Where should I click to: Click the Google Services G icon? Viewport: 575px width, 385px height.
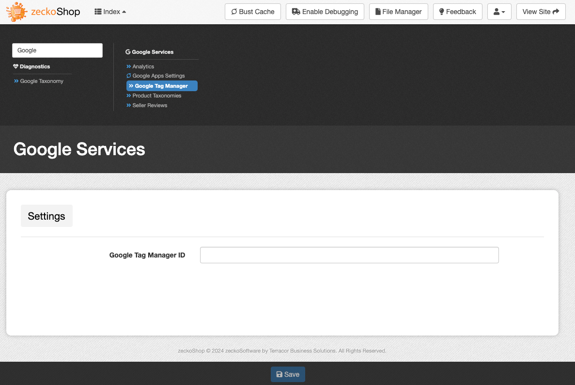click(128, 52)
